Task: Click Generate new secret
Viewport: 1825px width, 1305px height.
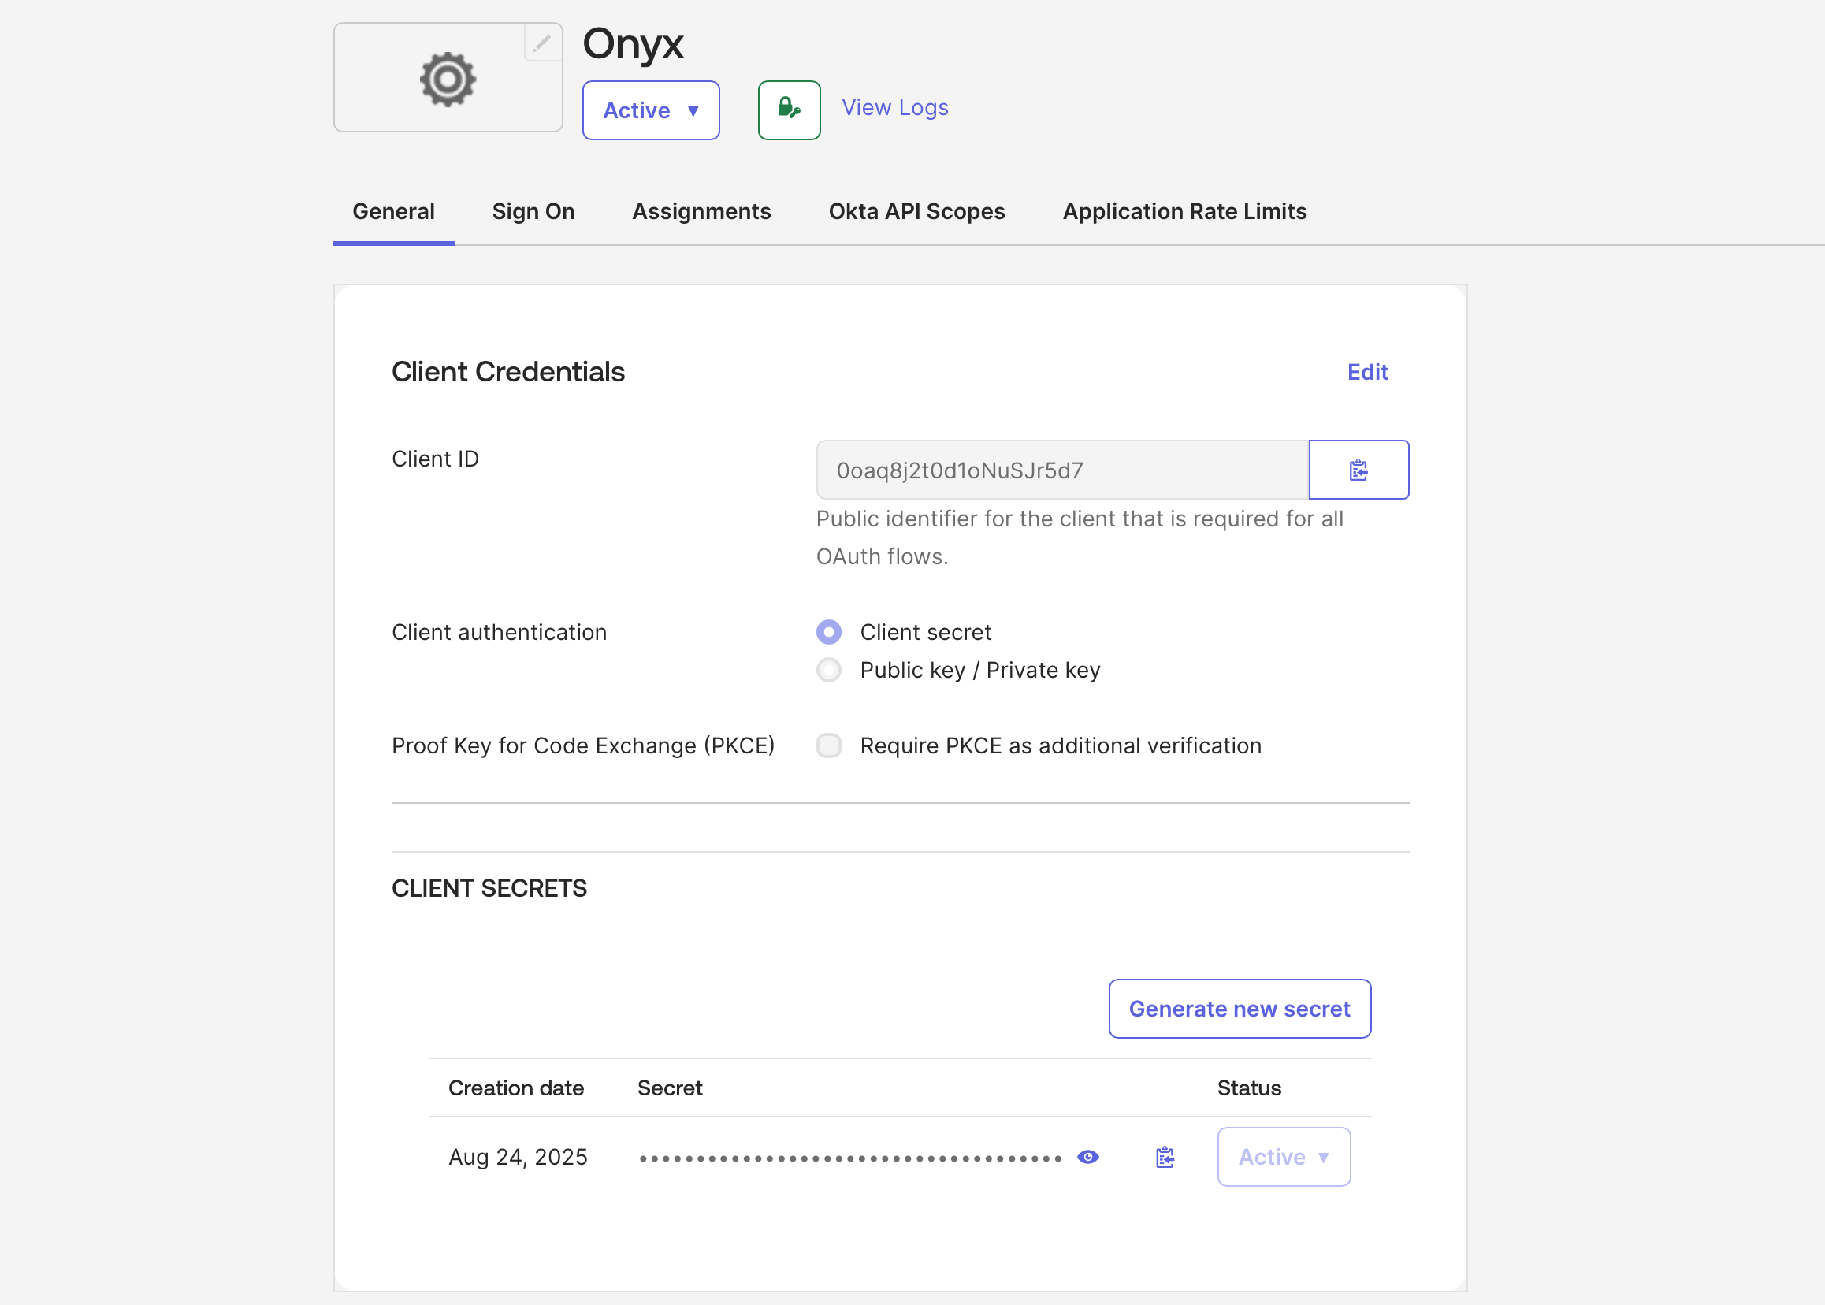Action: tap(1240, 1009)
